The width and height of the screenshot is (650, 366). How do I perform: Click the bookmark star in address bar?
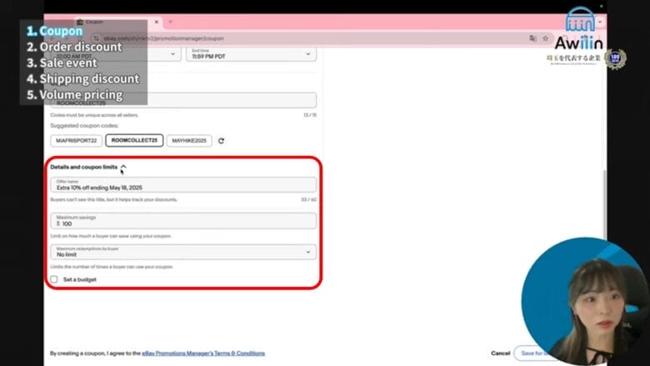coord(545,38)
